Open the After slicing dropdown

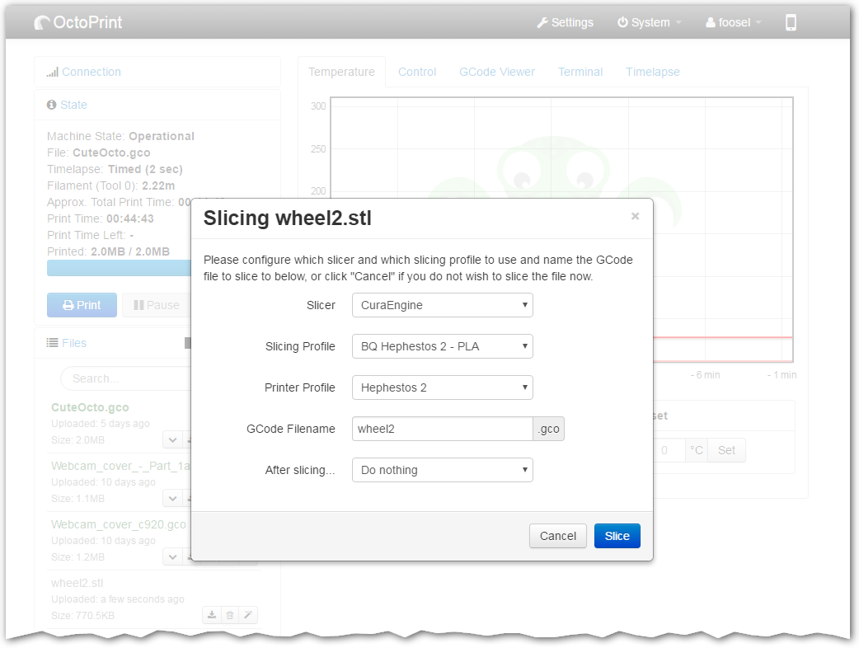tap(442, 470)
